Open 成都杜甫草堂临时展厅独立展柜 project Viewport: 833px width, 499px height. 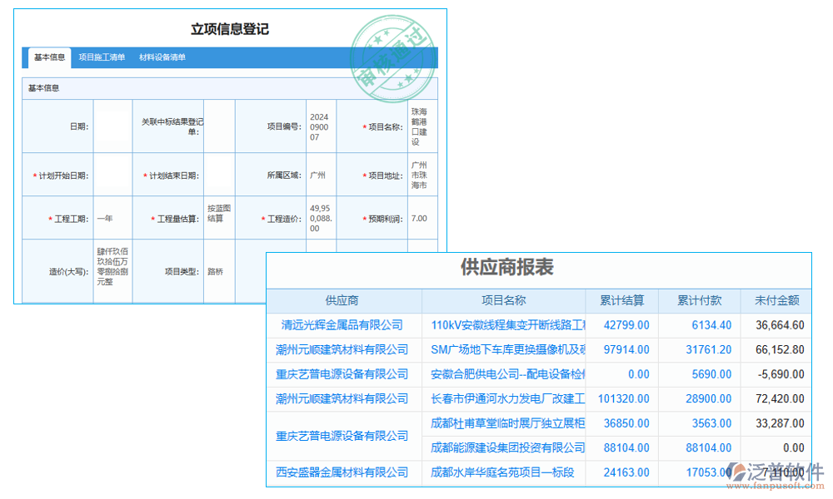[x=509, y=423]
